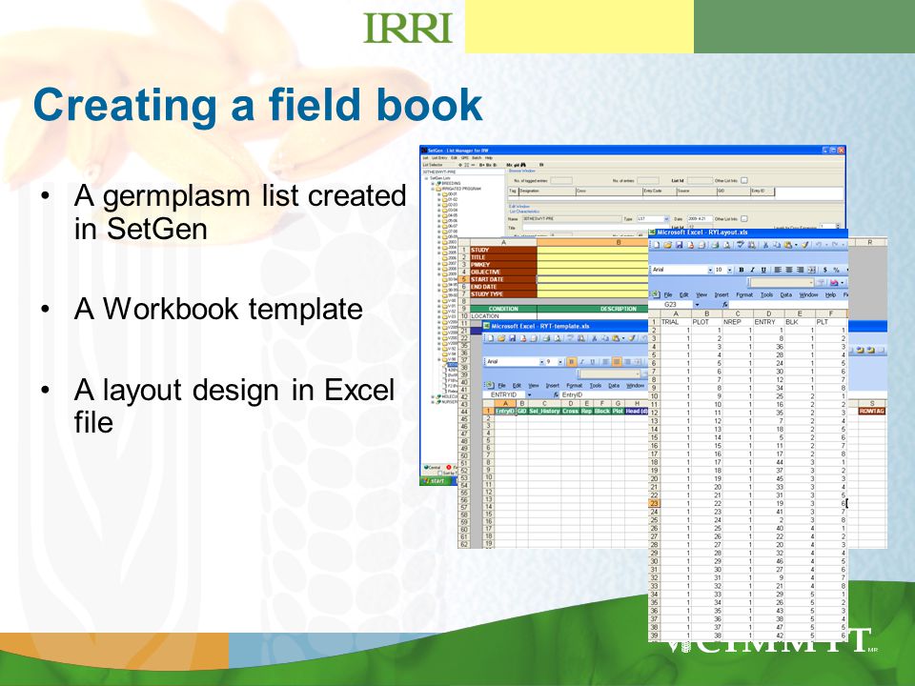Click Align Left icon in RYLayout Excel

(x=778, y=270)
